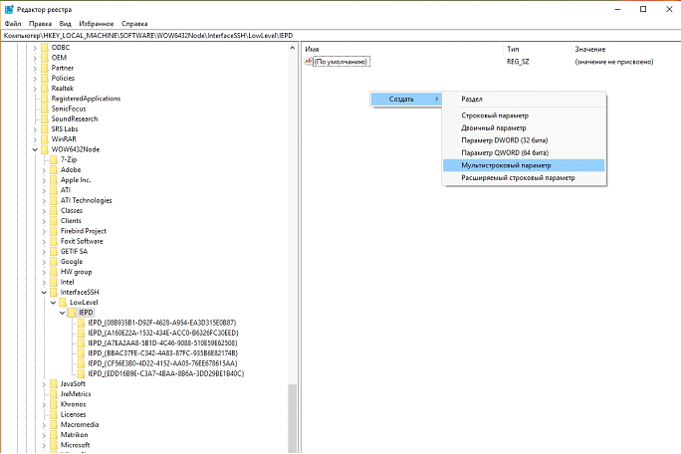The image size is (681, 454).
Task: Click the Google key folder icon
Action: click(x=54, y=261)
